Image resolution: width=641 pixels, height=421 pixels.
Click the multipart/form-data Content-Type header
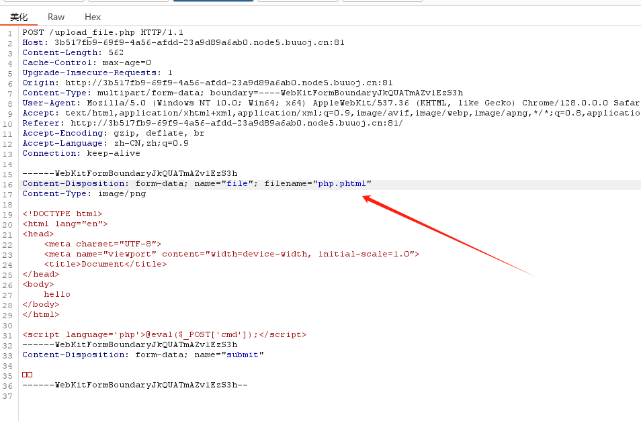point(243,93)
